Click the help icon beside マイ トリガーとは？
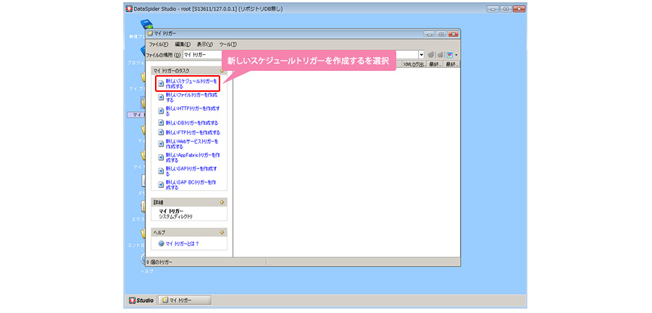 coord(161,244)
